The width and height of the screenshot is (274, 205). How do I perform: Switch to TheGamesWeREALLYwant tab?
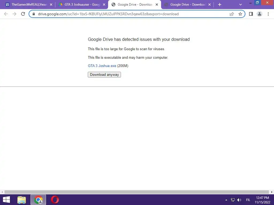(x=29, y=5)
